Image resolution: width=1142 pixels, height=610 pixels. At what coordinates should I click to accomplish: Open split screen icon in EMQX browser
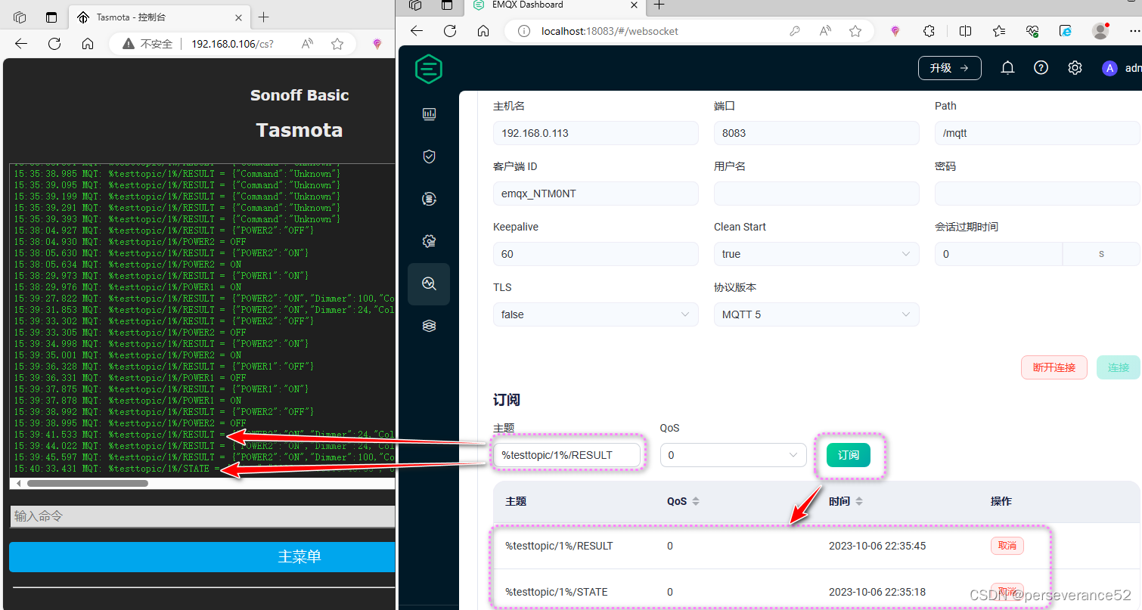click(x=965, y=31)
